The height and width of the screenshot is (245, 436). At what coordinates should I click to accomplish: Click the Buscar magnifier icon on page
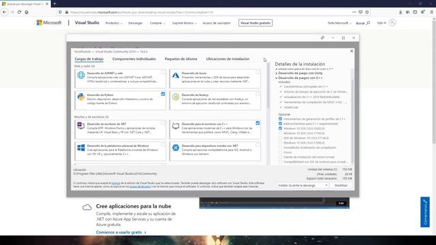(368, 22)
